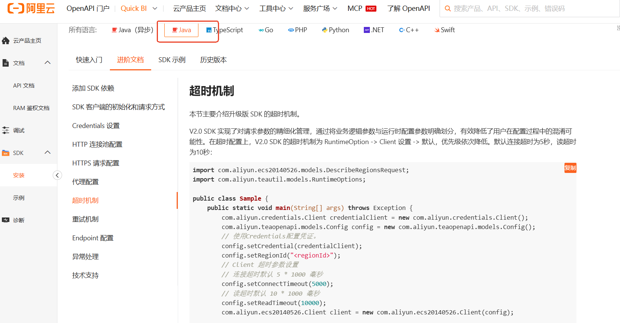Select the PHP language option
Image resolution: width=620 pixels, height=323 pixels.
point(297,30)
